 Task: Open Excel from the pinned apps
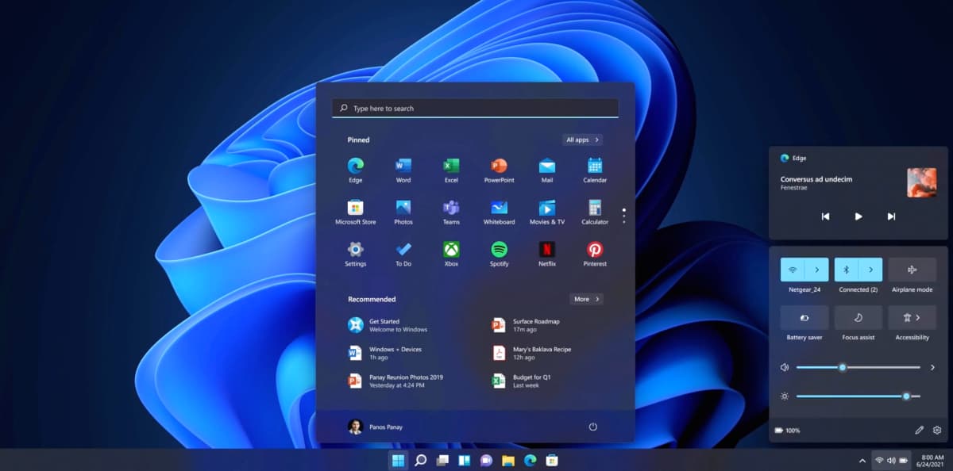point(451,170)
